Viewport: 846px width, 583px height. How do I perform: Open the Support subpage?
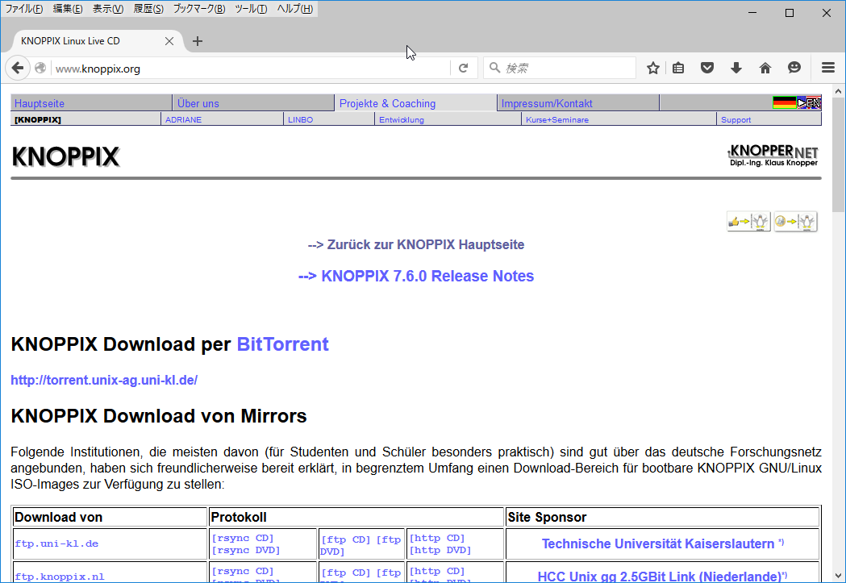pos(736,119)
